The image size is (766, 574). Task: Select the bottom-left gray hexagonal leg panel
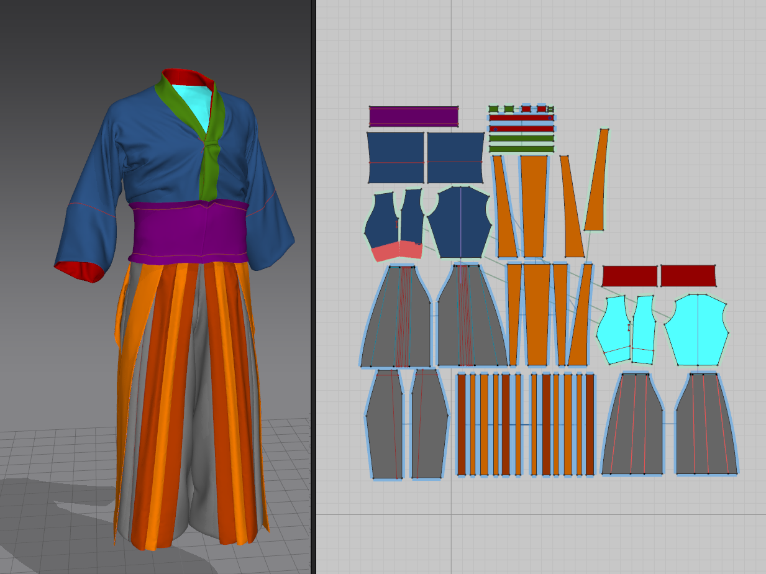click(385, 424)
